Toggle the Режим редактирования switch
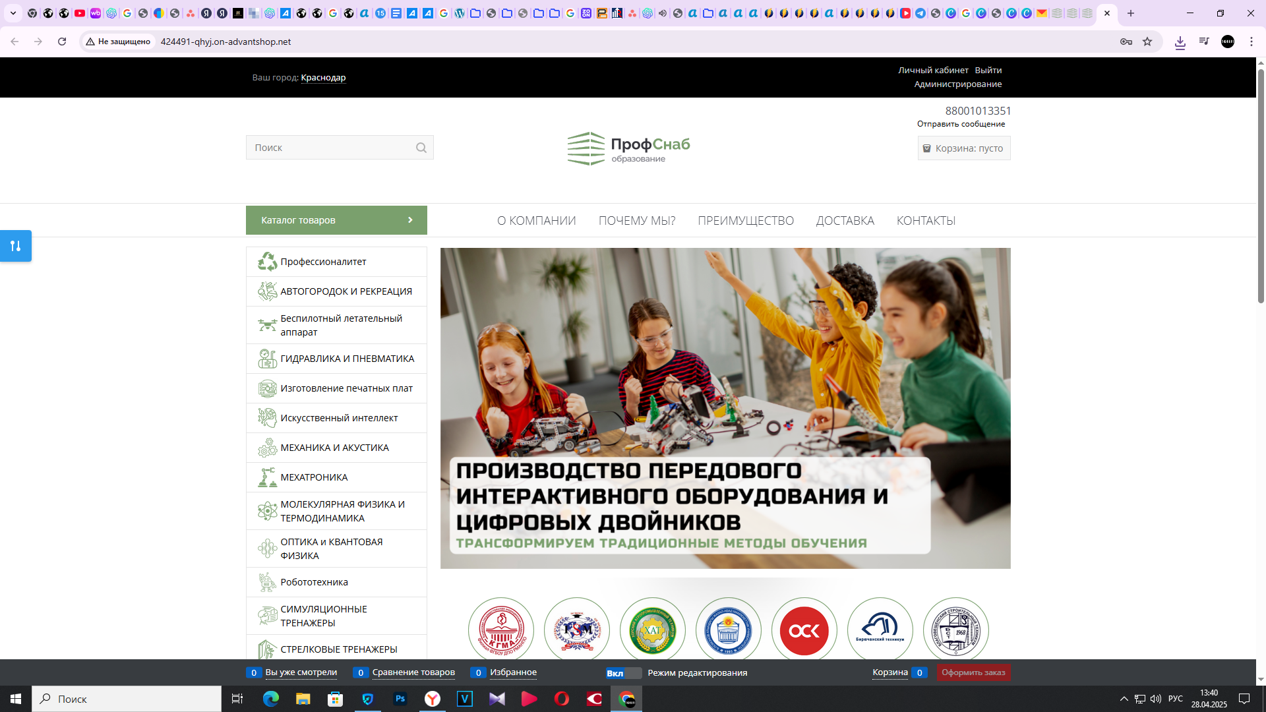 tap(623, 672)
